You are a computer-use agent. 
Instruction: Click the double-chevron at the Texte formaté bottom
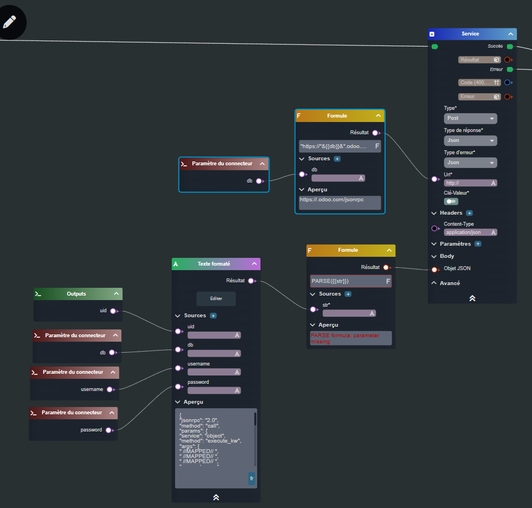tap(216, 497)
